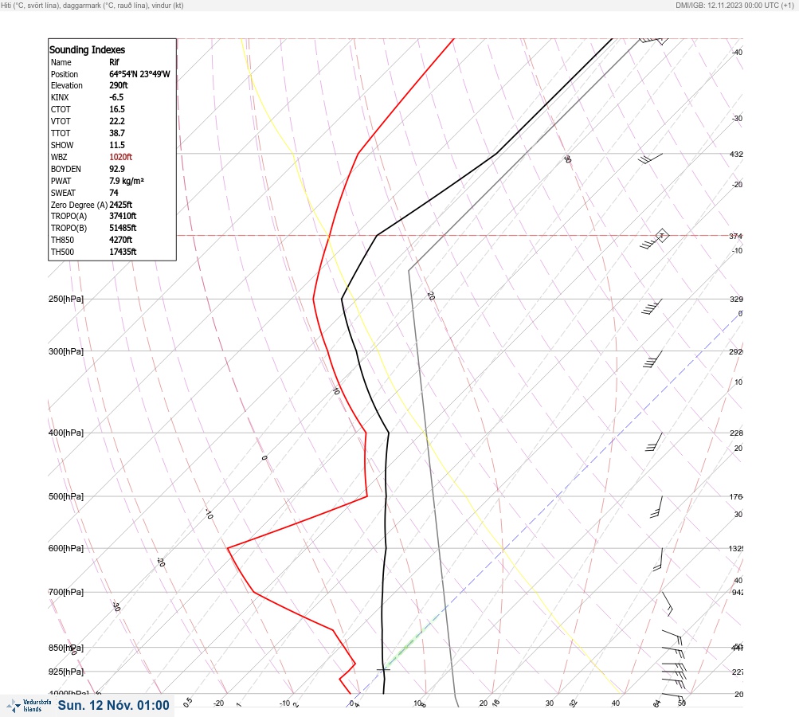Click the wind barb at 300 hPa level
This screenshot has height=717, width=799.
tap(652, 359)
